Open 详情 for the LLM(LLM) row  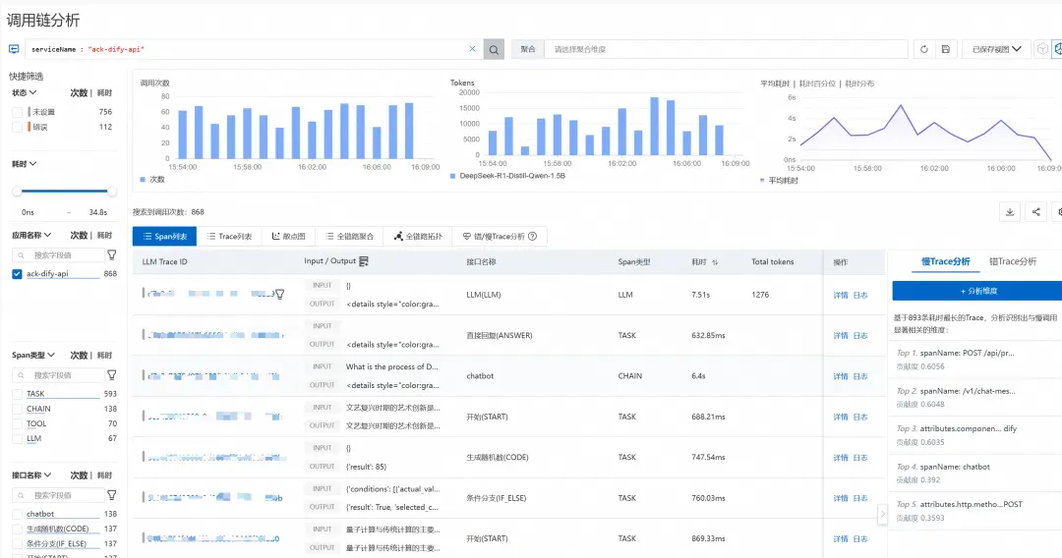[841, 295]
